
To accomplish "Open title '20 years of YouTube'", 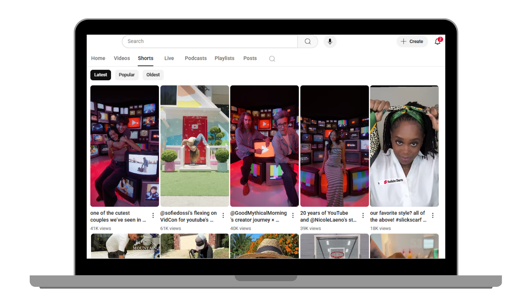I will (328, 216).
